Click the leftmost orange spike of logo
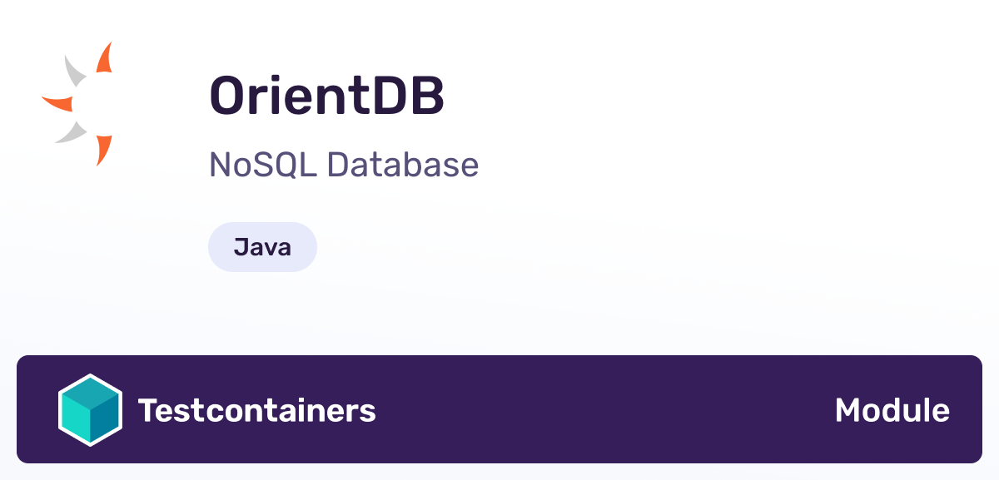This screenshot has height=480, width=999. [57, 103]
